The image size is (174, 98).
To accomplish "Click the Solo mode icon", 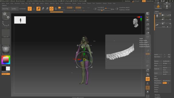I will pos(148,92).
